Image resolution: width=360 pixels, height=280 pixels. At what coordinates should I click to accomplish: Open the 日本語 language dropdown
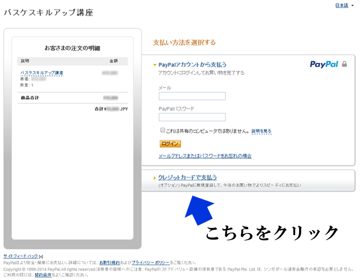pos(344,6)
